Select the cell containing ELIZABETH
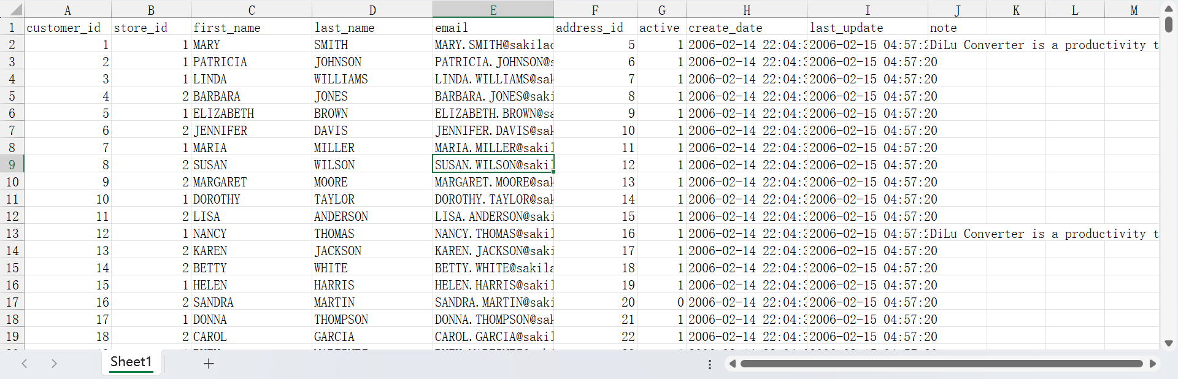 pos(252,113)
